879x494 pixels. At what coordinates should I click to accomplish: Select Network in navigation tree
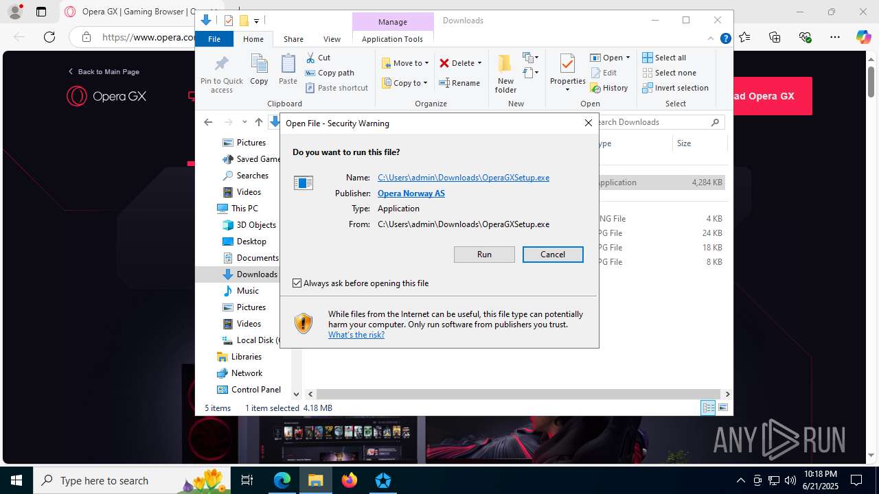coord(240,373)
